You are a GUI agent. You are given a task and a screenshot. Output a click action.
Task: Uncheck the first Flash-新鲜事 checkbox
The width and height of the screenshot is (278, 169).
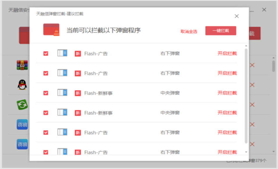(46, 93)
